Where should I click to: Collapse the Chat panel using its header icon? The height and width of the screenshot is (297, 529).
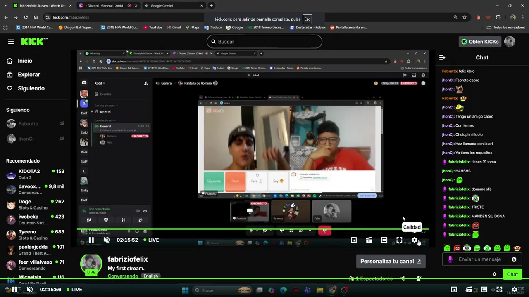click(442, 58)
